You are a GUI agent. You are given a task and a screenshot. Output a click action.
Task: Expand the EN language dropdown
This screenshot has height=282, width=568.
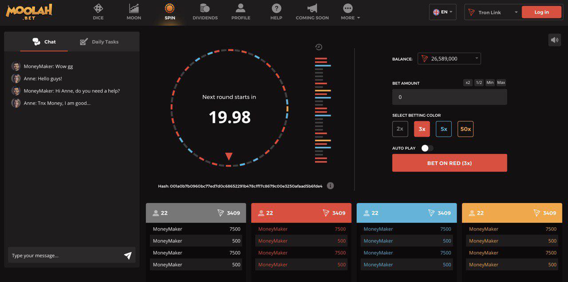(443, 12)
